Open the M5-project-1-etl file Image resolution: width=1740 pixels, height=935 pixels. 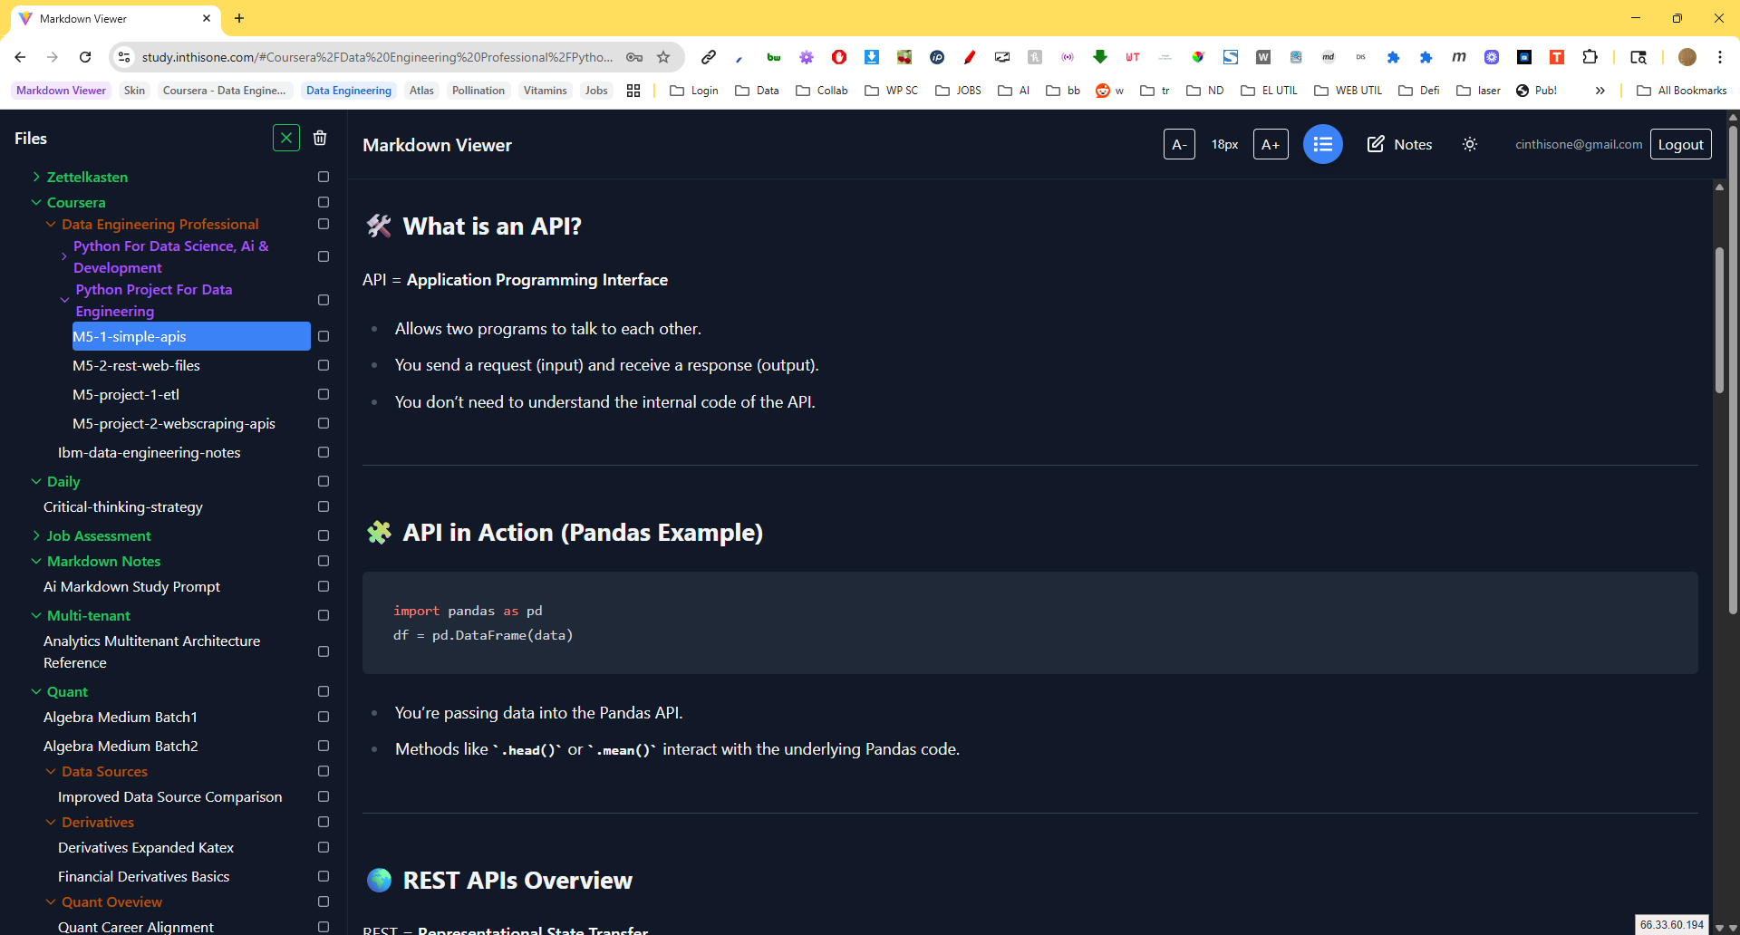pos(126,394)
